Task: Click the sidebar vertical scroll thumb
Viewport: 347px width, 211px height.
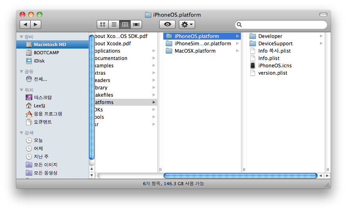Action: (x=91, y=97)
